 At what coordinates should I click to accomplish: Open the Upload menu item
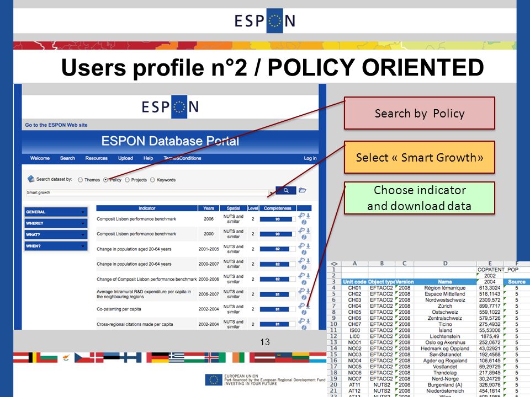coord(125,158)
